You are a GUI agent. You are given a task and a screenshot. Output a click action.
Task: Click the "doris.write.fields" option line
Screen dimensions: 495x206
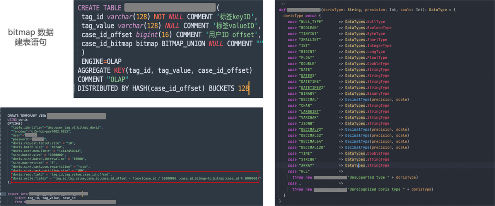(x=136, y=179)
